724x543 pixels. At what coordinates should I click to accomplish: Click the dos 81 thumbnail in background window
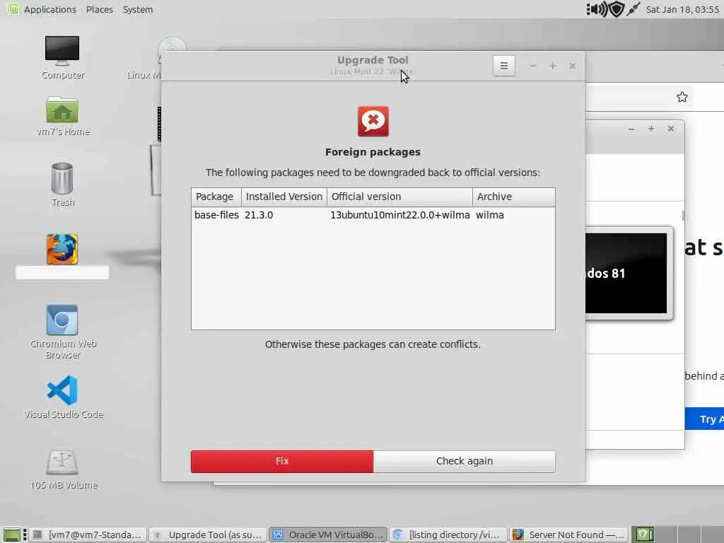pyautogui.click(x=626, y=274)
